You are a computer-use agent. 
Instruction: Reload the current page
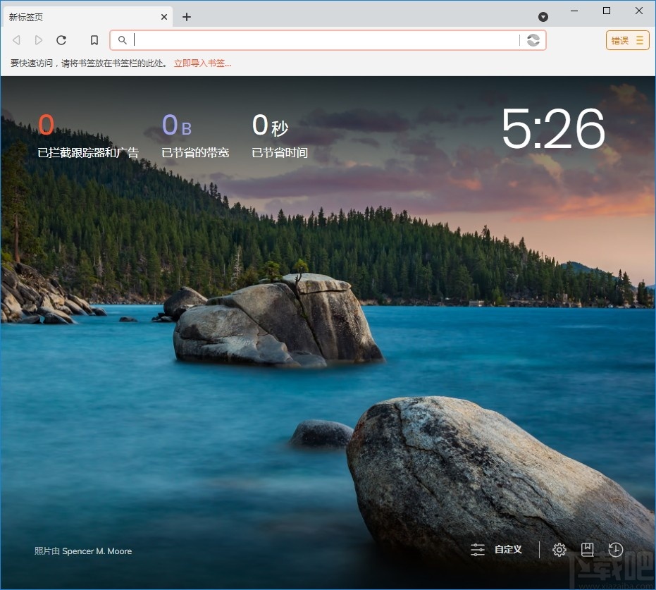[x=61, y=40]
